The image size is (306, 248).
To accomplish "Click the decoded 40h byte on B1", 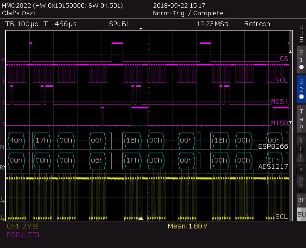I will 16,140.
